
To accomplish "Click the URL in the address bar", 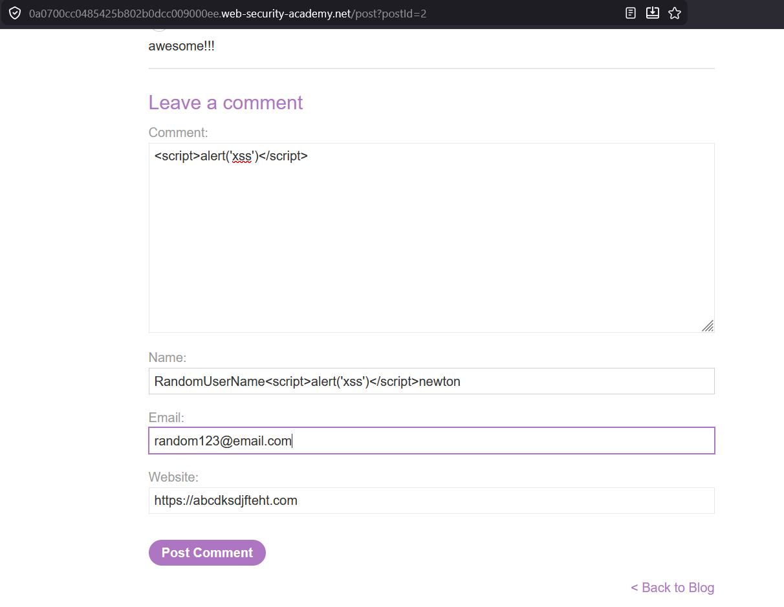I will click(x=228, y=14).
